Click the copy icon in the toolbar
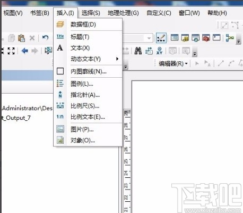243x213 pixels. [x=12, y=38]
